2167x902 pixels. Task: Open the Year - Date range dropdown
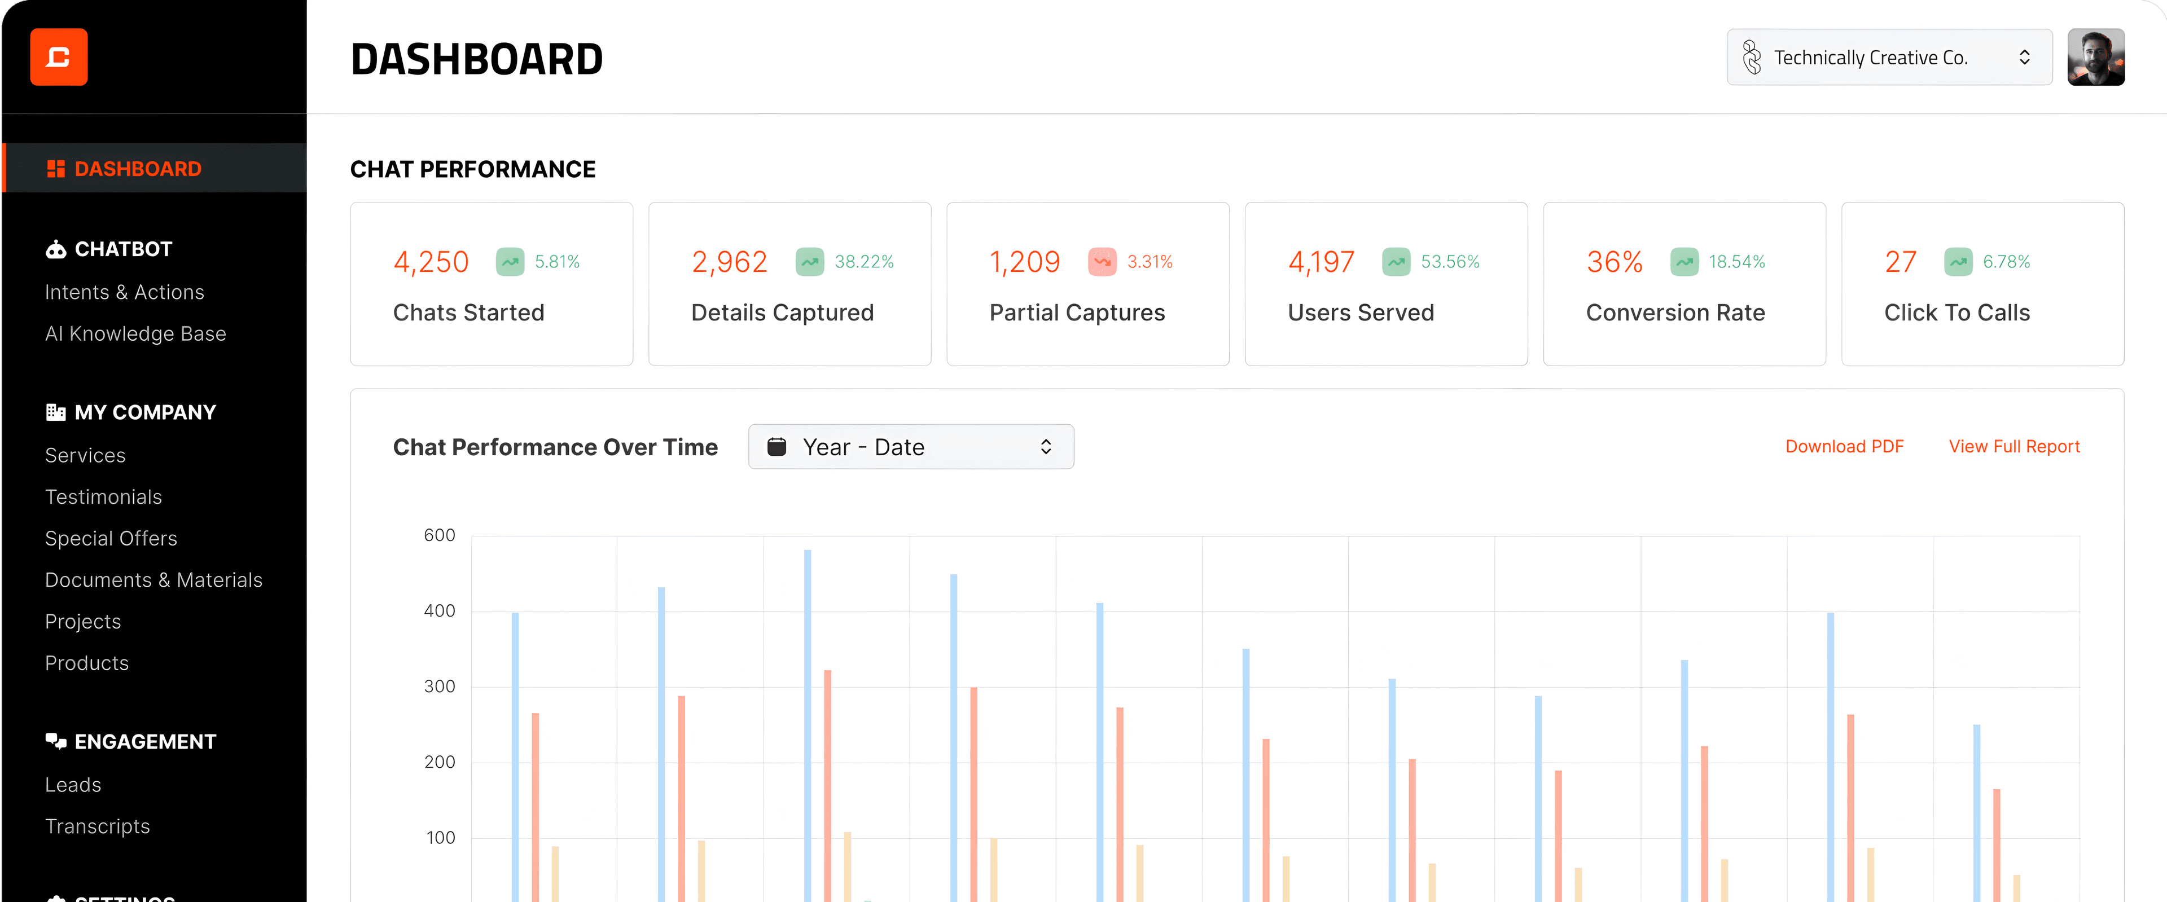coord(910,446)
